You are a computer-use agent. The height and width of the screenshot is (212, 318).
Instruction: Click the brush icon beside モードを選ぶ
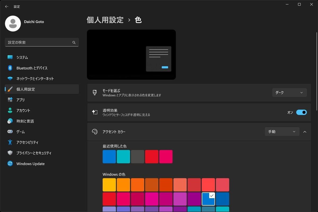[95, 93]
